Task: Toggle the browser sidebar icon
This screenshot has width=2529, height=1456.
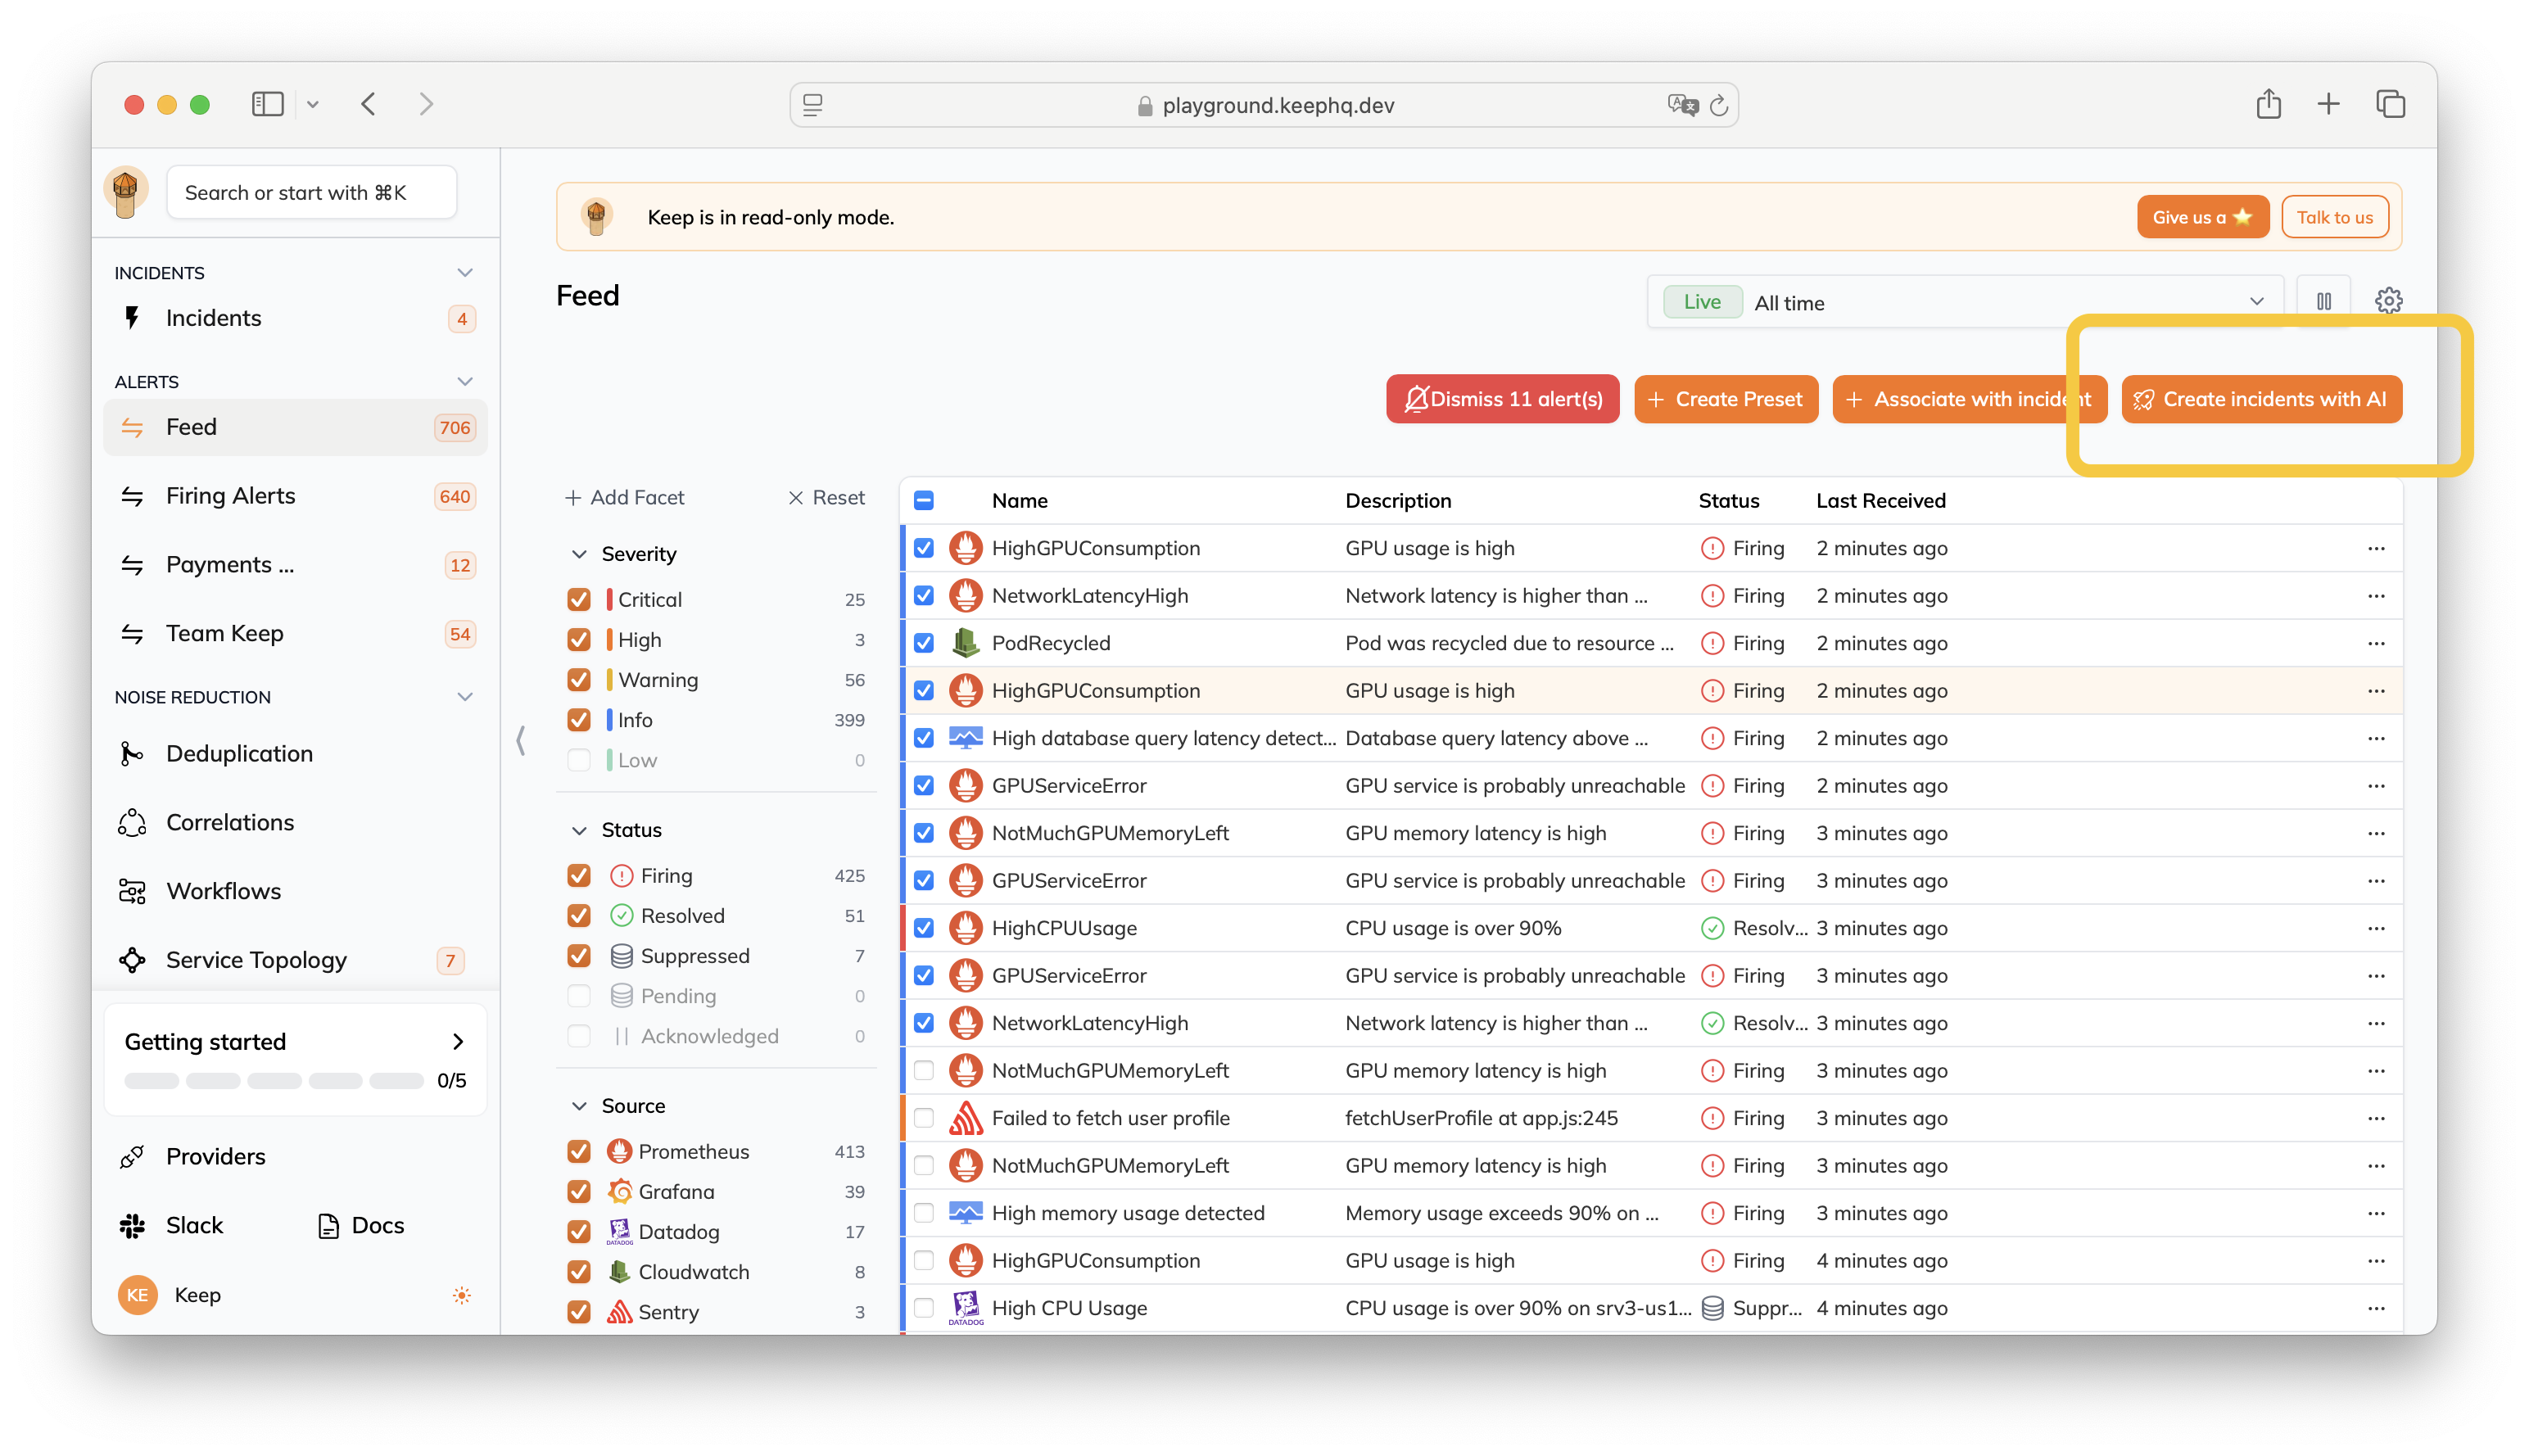Action: (x=267, y=104)
